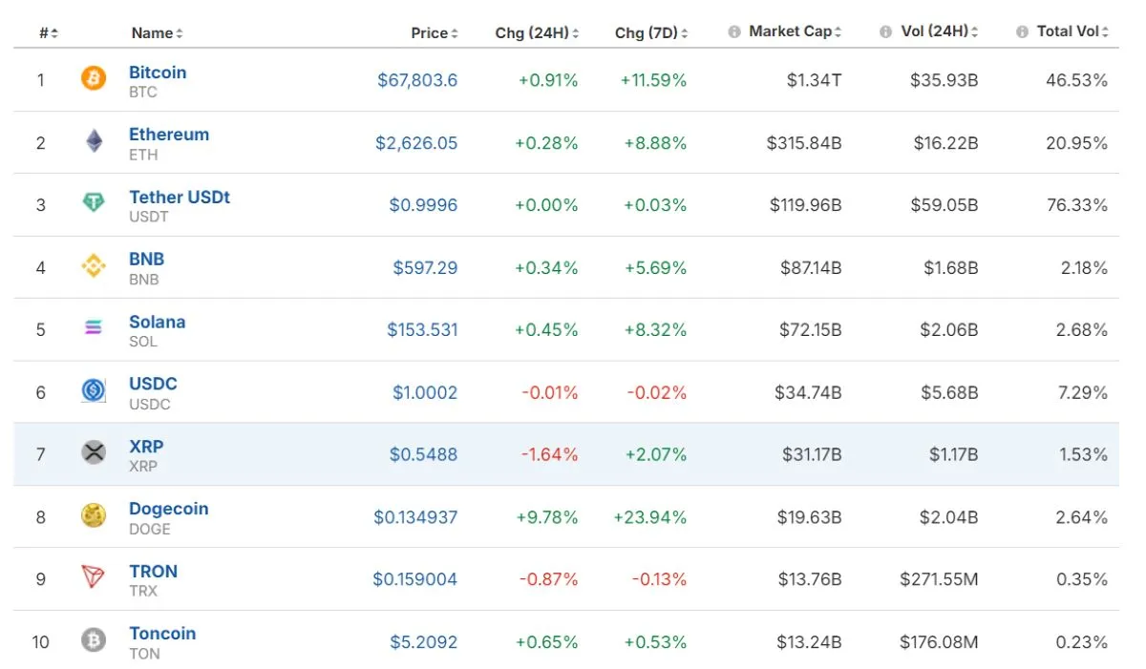1146x669 pixels.
Task: Select the 7.29% USDC total volume
Action: click(x=1082, y=392)
